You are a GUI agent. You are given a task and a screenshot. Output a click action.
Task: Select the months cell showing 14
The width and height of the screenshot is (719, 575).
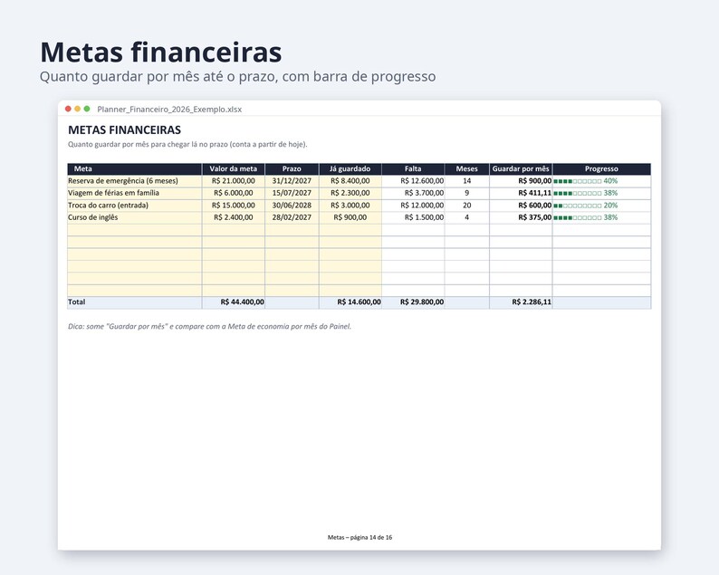click(x=466, y=181)
